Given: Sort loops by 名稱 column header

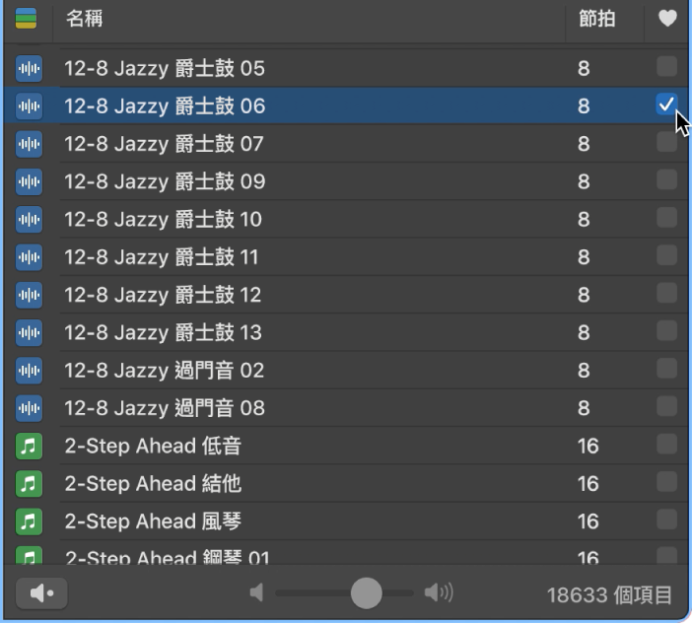Looking at the screenshot, I should pyautogui.click(x=85, y=19).
